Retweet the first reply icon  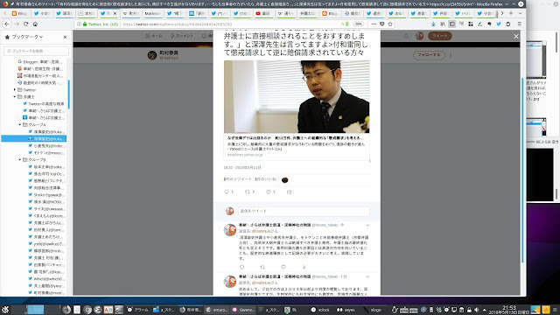[x=262, y=267]
